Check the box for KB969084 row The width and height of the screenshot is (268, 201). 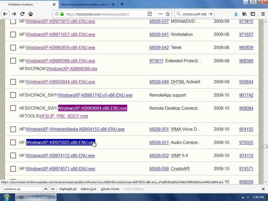pyautogui.click(x=13, y=108)
